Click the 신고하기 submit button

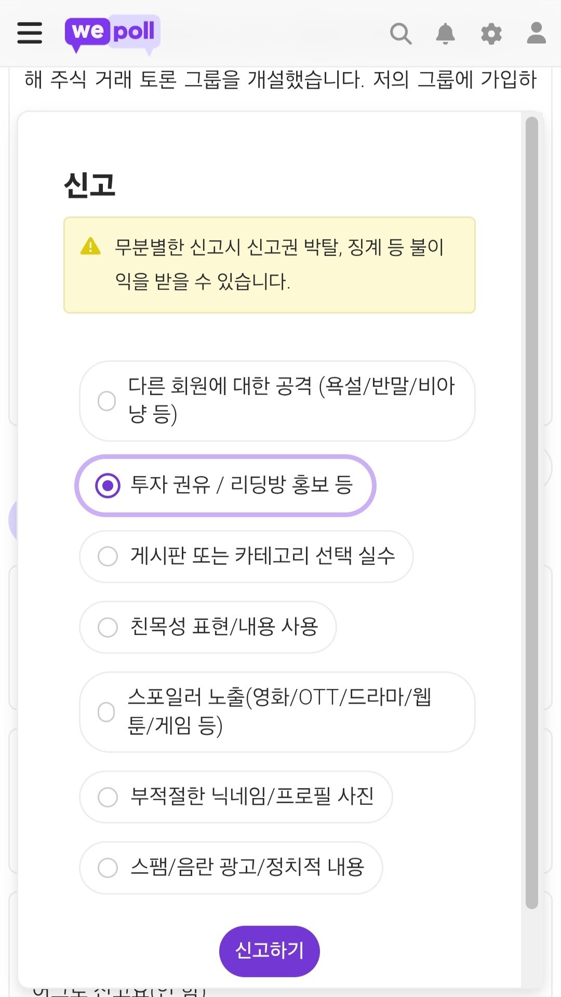pos(270,951)
